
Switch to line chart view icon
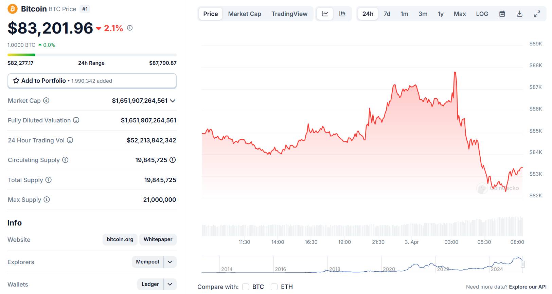pyautogui.click(x=325, y=14)
